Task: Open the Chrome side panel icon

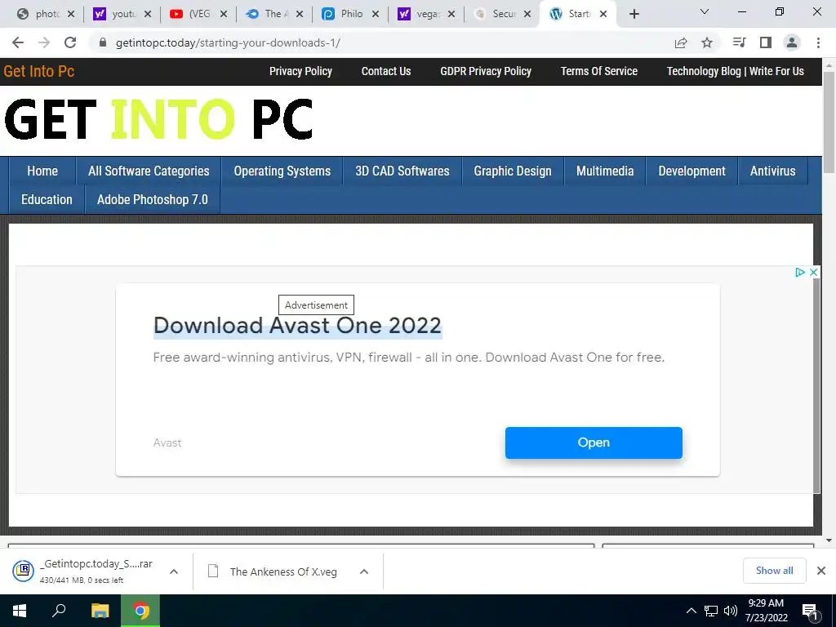Action: click(x=766, y=42)
